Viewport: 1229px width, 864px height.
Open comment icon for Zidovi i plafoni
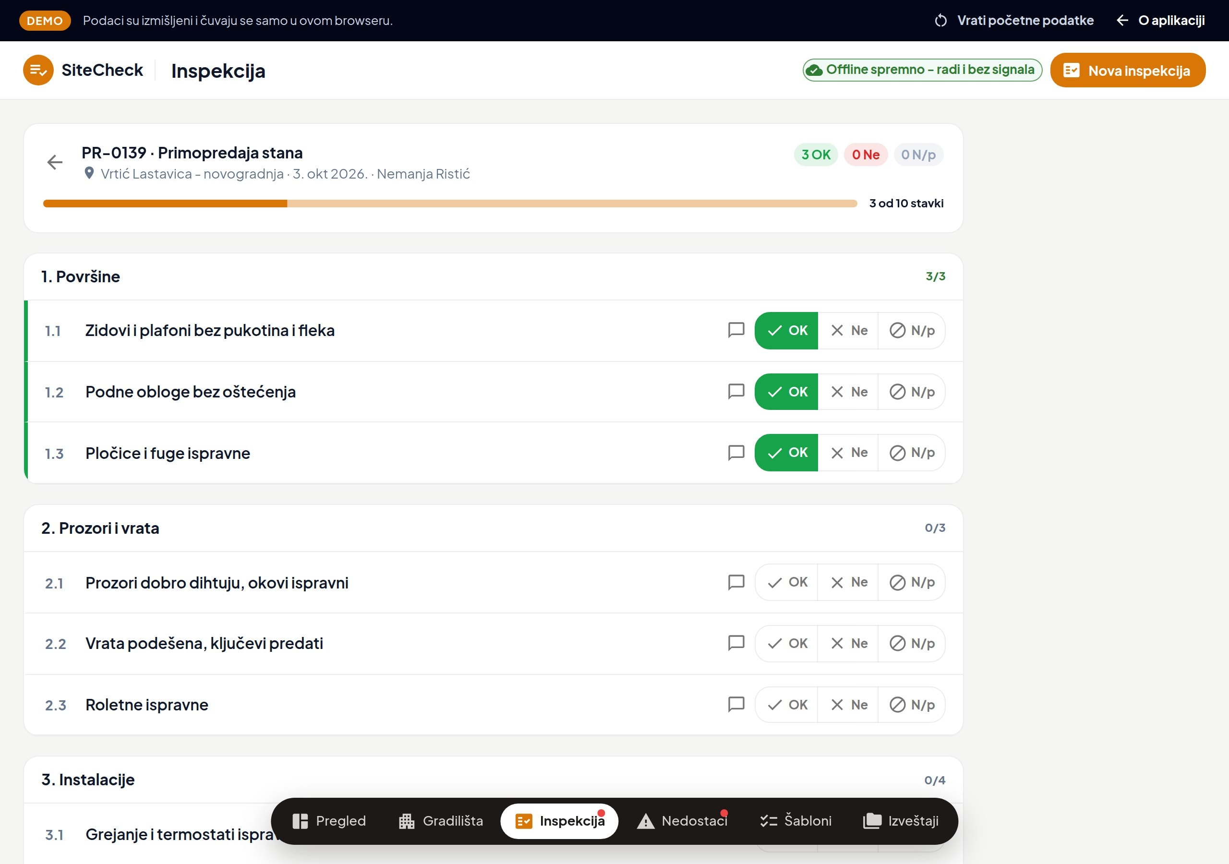[736, 330]
